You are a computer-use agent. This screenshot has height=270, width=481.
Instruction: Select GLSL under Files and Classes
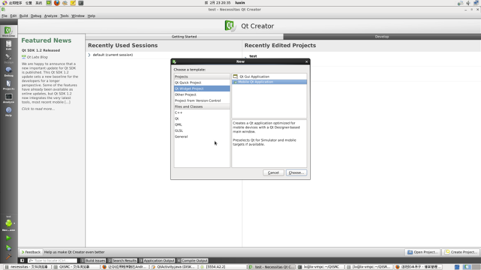pos(202,130)
